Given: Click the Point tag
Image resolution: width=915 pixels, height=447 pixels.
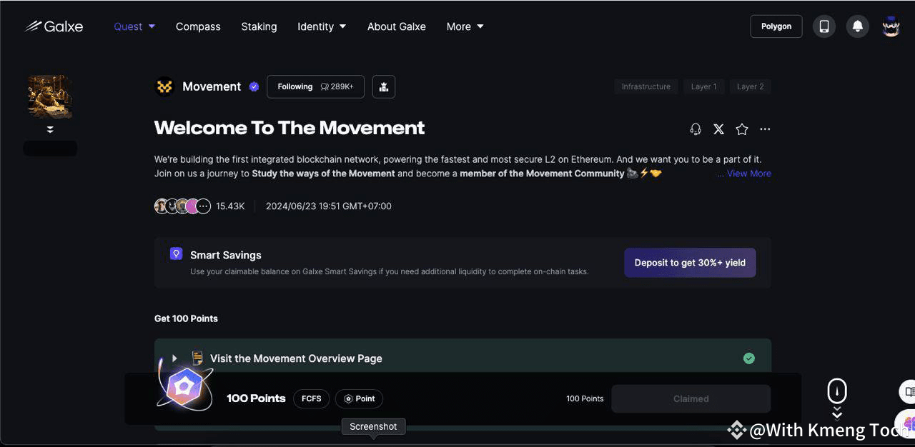Looking at the screenshot, I should [x=360, y=398].
